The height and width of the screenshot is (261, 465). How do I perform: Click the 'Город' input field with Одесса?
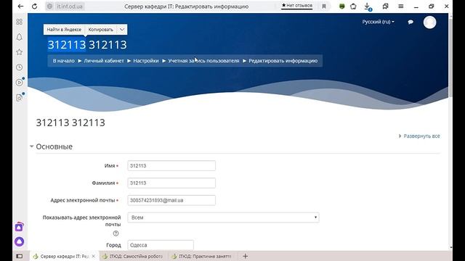point(161,245)
